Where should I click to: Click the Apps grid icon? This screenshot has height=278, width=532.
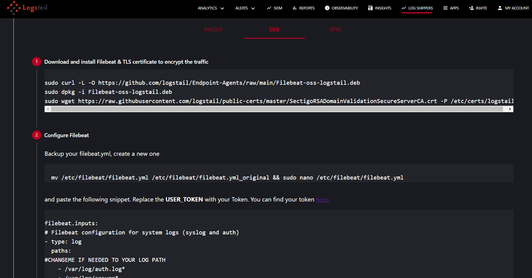(x=445, y=8)
